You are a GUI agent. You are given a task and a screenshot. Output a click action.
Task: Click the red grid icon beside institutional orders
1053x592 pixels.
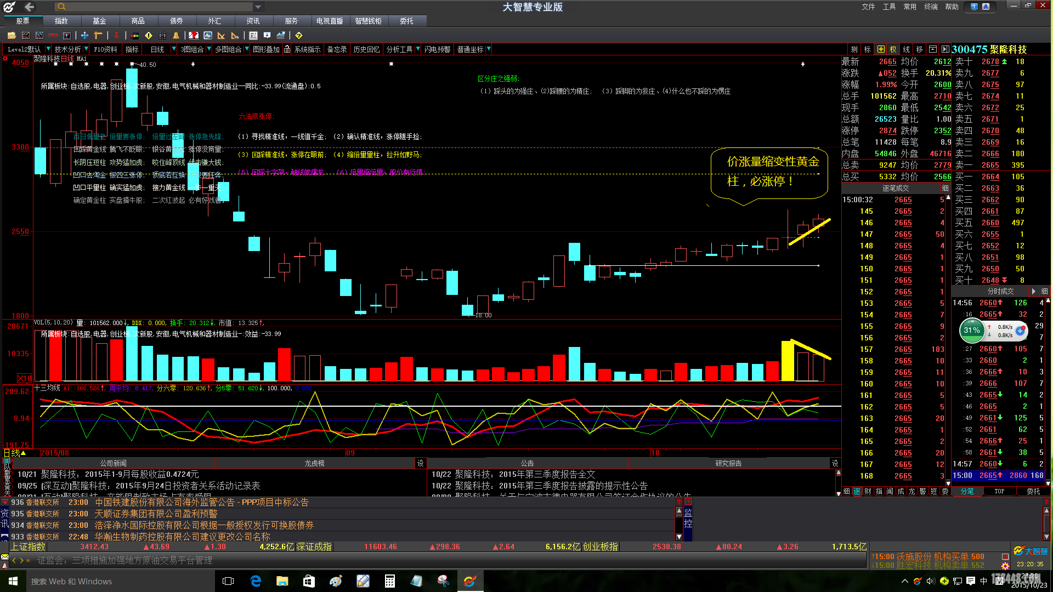tap(1005, 556)
